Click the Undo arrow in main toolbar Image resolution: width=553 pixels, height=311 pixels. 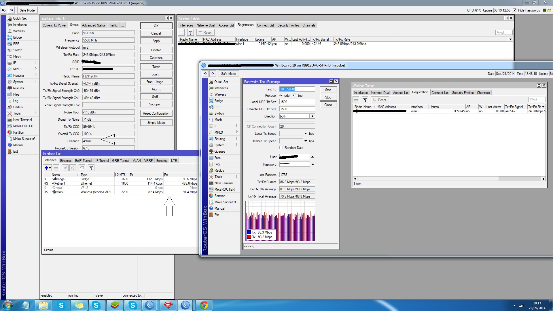click(x=4, y=10)
